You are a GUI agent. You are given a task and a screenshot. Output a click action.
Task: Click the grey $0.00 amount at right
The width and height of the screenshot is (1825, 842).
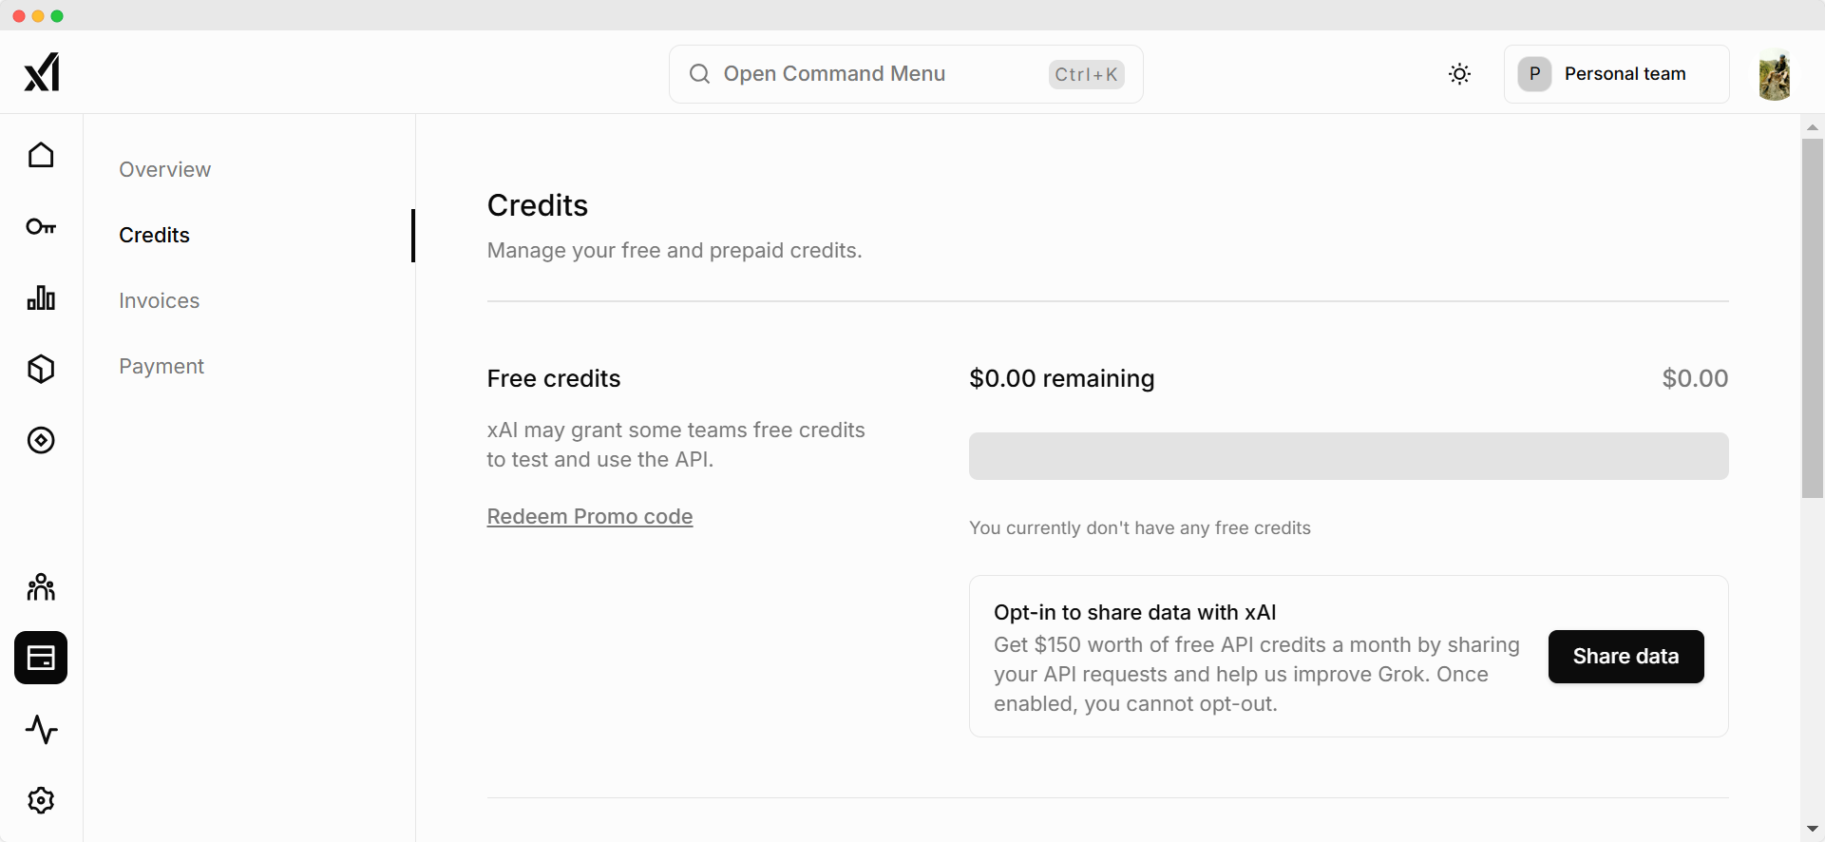coord(1695,378)
